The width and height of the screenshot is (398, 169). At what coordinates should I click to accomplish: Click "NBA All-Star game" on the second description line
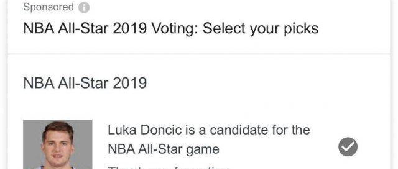(x=164, y=149)
